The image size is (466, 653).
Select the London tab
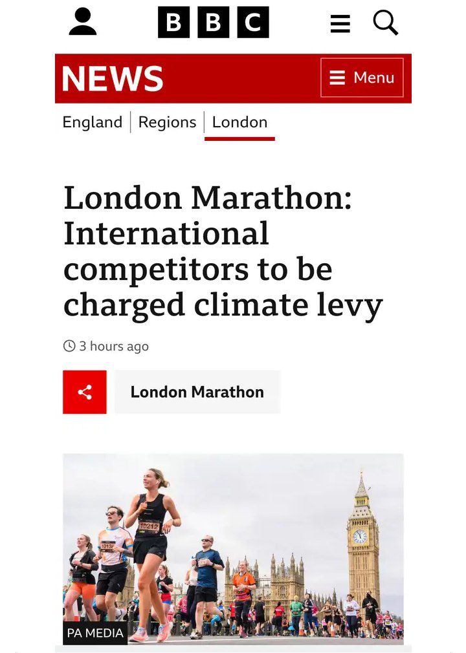click(239, 122)
